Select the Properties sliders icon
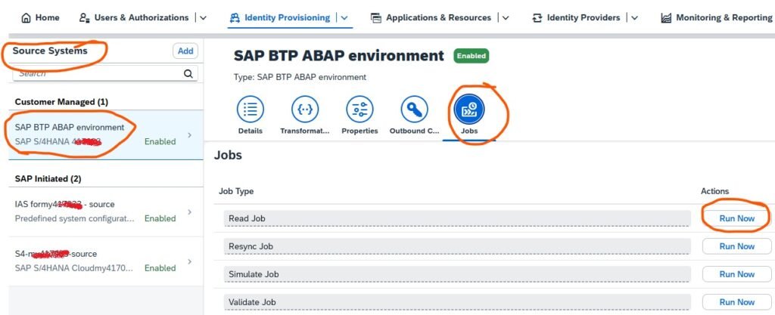The image size is (775, 315). point(359,110)
